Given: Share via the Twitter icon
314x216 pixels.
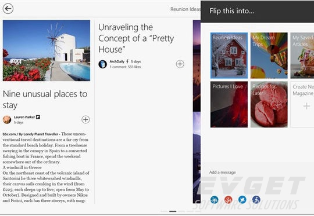Looking at the screenshot, I should tap(242, 199).
